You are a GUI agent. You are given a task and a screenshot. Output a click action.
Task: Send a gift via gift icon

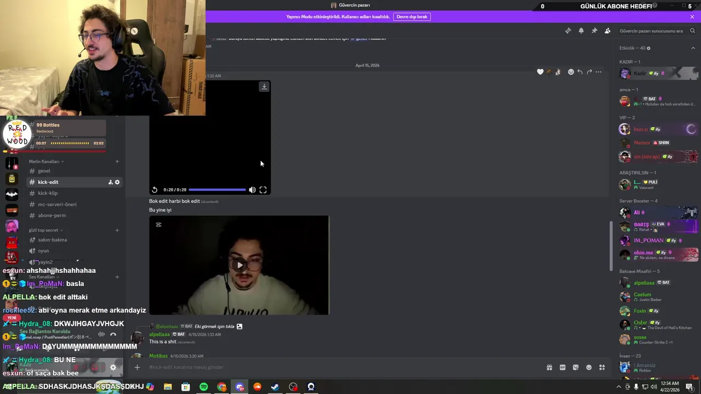(549, 367)
